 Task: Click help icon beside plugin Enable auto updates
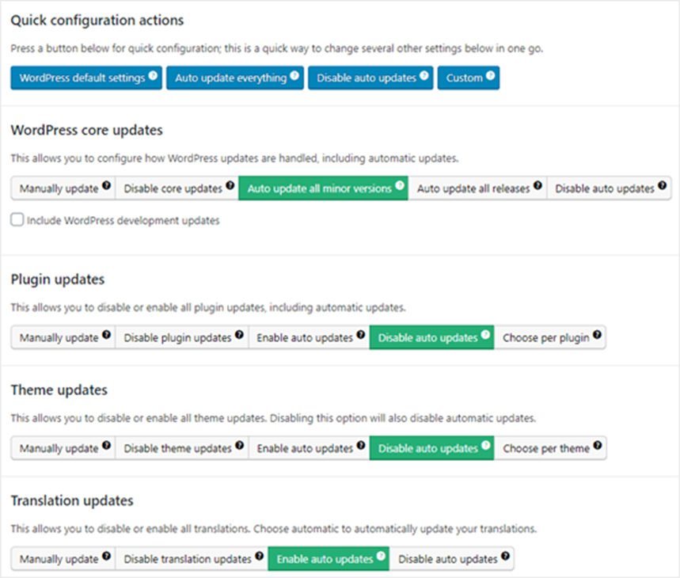click(361, 335)
